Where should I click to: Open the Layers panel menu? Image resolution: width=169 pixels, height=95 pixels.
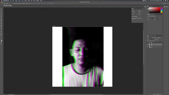(162, 36)
